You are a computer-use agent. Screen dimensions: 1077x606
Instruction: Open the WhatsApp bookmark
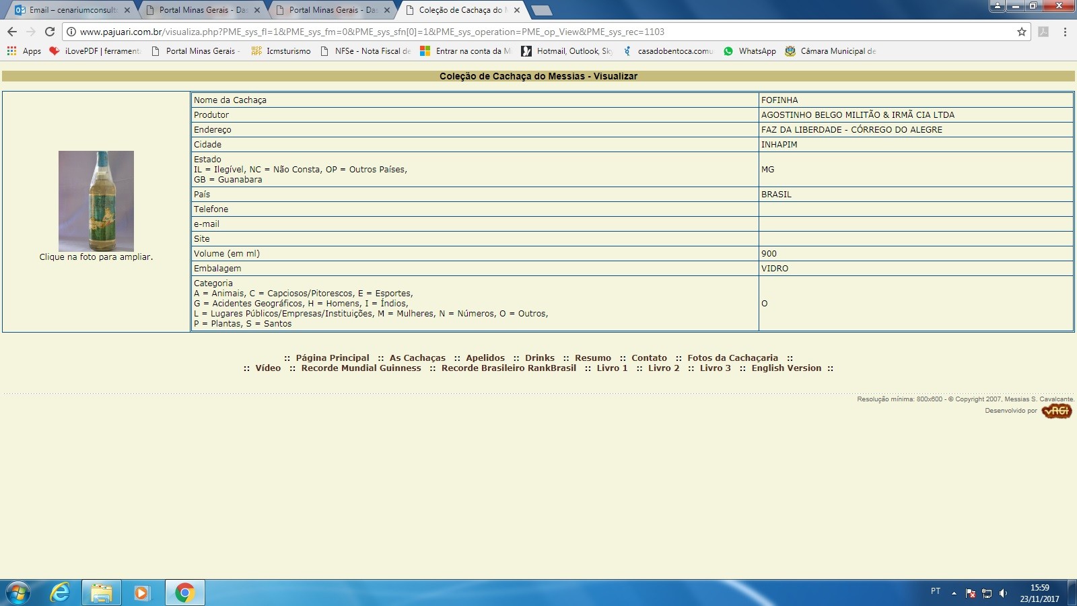pyautogui.click(x=750, y=51)
